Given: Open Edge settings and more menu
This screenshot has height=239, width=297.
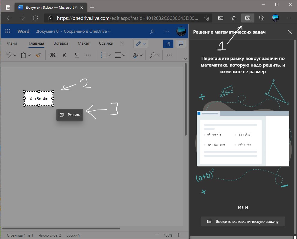Looking at the screenshot, I should click(289, 18).
